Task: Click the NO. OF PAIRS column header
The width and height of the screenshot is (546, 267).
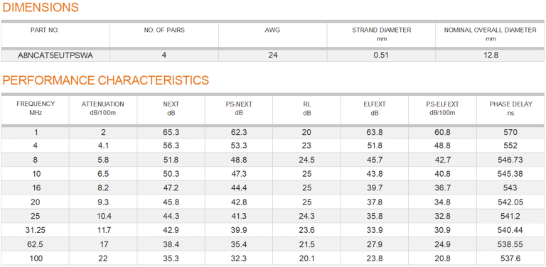Action: coord(164,31)
